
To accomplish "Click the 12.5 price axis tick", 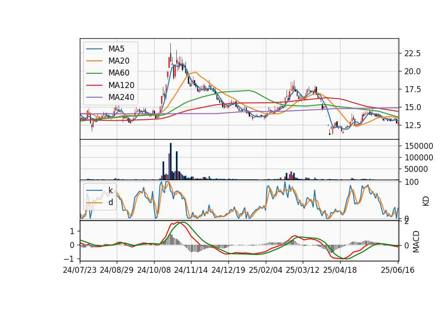I will point(413,125).
